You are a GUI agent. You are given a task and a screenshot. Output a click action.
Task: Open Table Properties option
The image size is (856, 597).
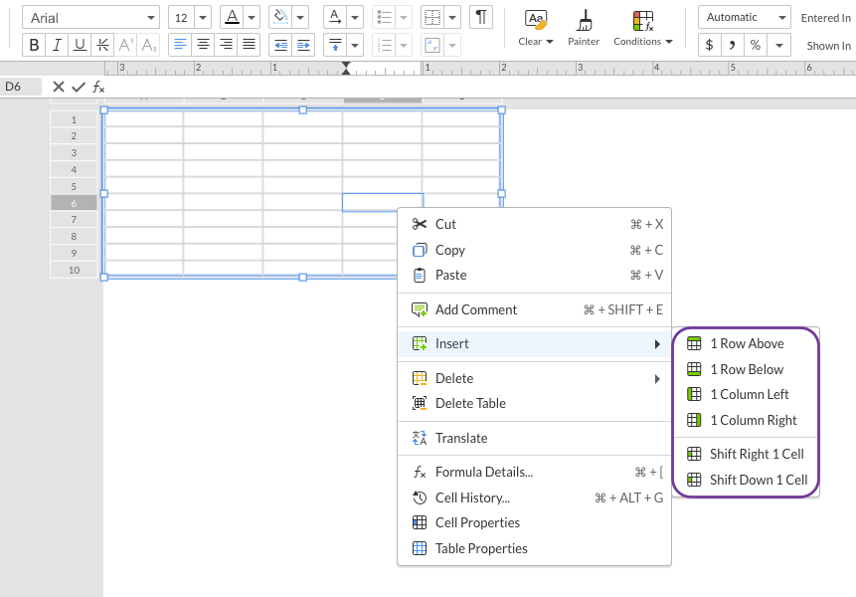pyautogui.click(x=535, y=548)
